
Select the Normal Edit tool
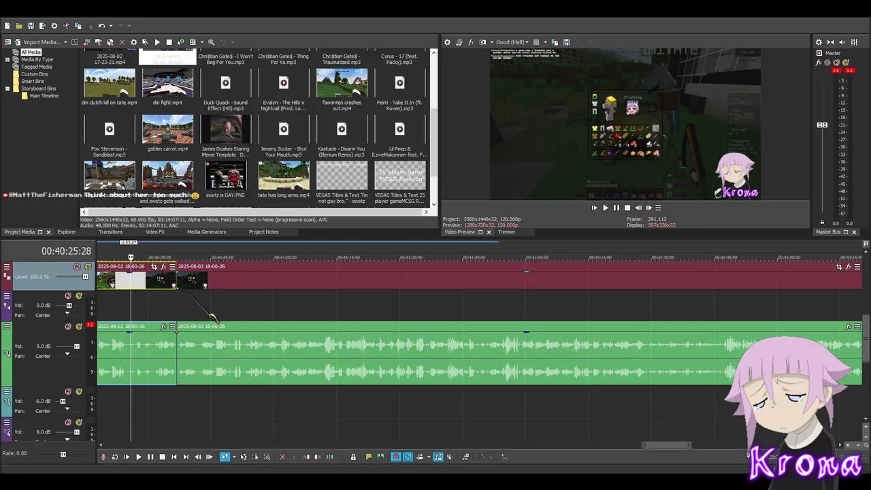pyautogui.click(x=225, y=457)
